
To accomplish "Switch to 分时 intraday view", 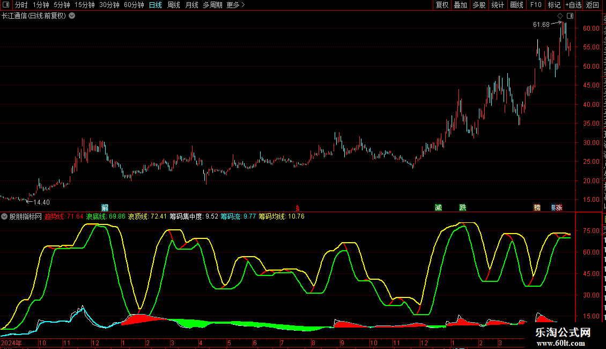I will 21,5.
